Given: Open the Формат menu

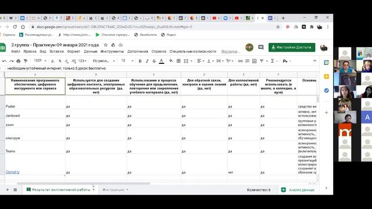Looking at the screenshot, I should click(74, 52).
